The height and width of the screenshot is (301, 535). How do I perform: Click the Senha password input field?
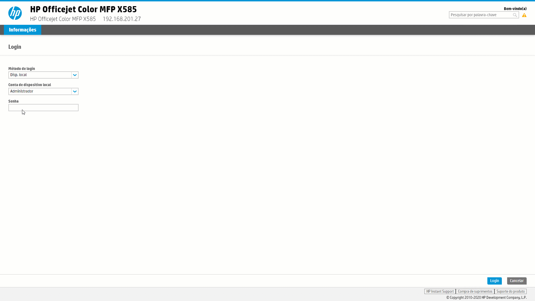[43, 107]
